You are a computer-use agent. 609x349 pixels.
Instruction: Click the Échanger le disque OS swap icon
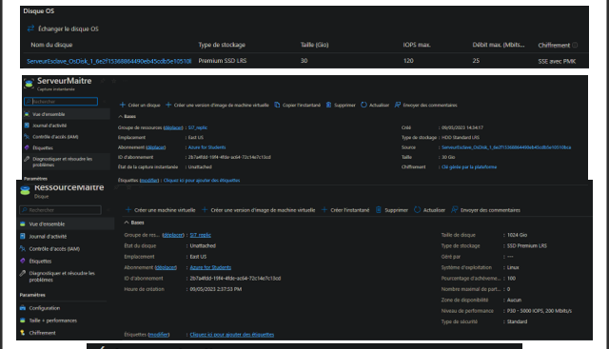tap(30, 29)
